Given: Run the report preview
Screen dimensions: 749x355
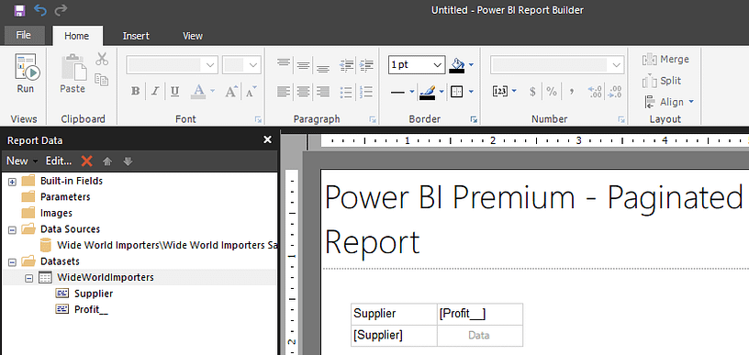Looking at the screenshot, I should (26, 73).
